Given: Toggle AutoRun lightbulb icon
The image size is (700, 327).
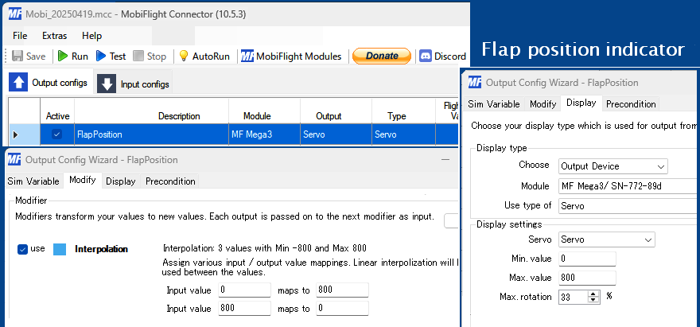Looking at the screenshot, I should tap(183, 56).
